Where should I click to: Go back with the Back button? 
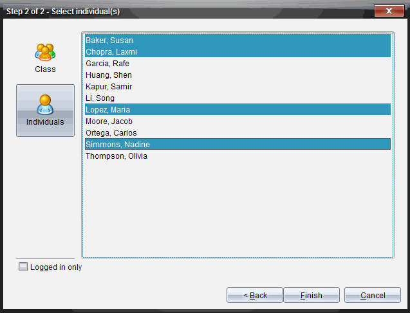[x=255, y=296]
